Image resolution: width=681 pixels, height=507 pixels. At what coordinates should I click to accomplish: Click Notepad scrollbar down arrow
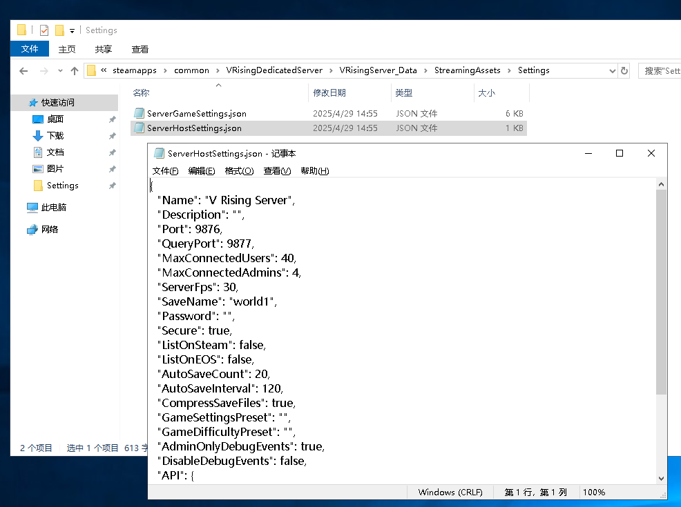coord(661,479)
